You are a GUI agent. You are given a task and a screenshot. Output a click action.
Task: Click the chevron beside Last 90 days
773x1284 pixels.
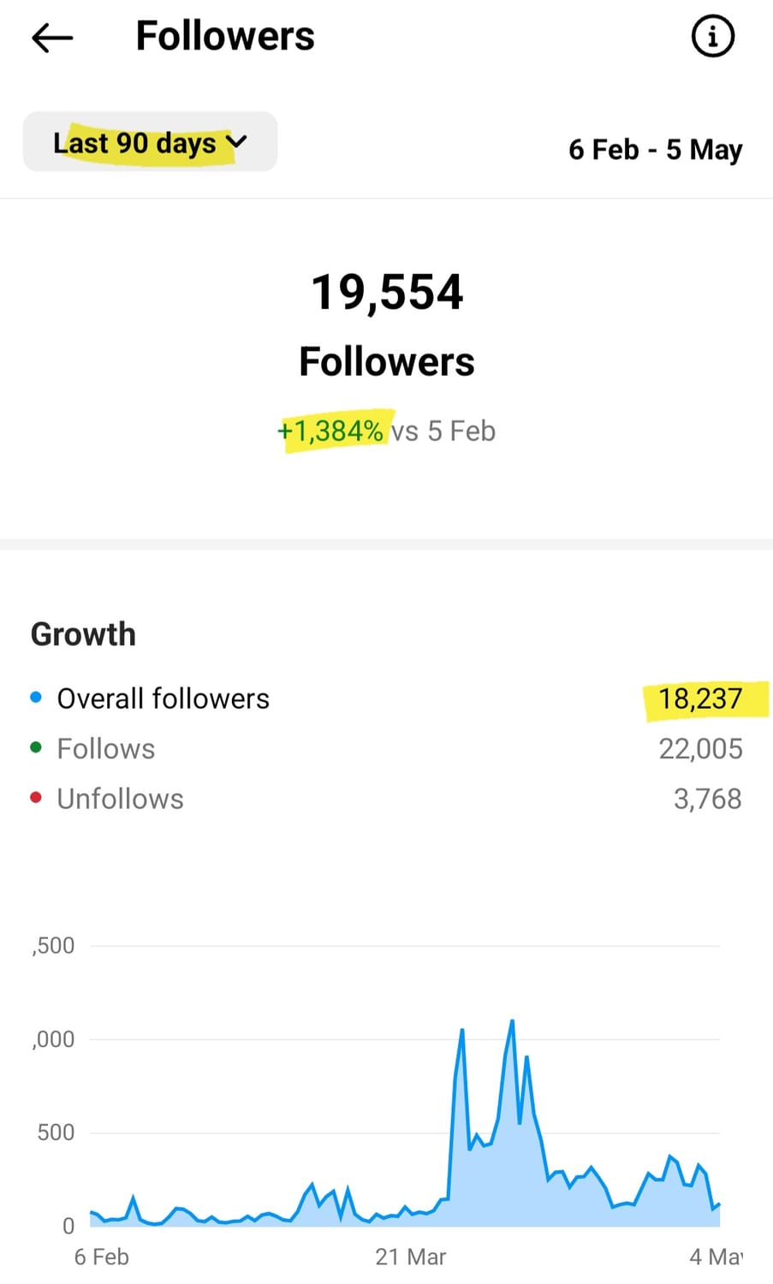[237, 141]
